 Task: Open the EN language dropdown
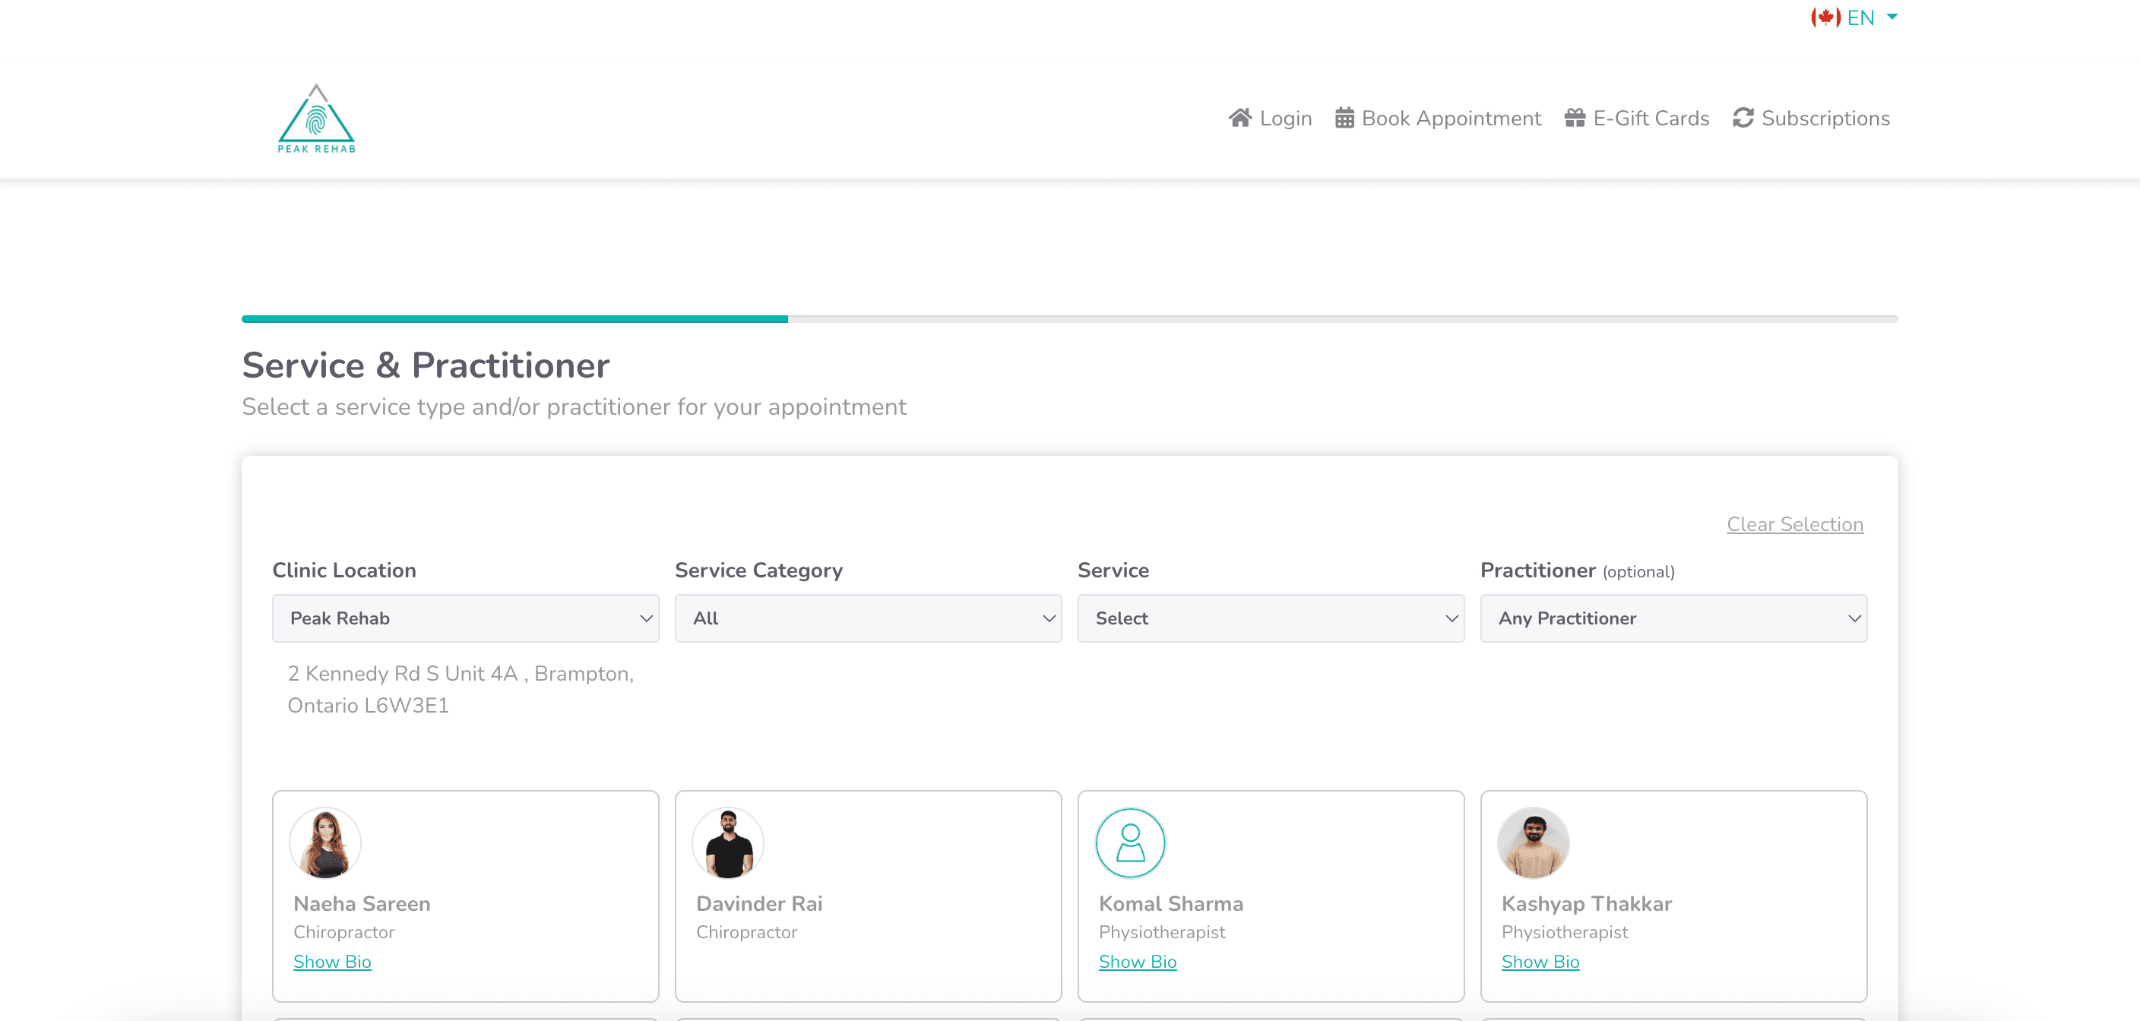(x=1872, y=17)
